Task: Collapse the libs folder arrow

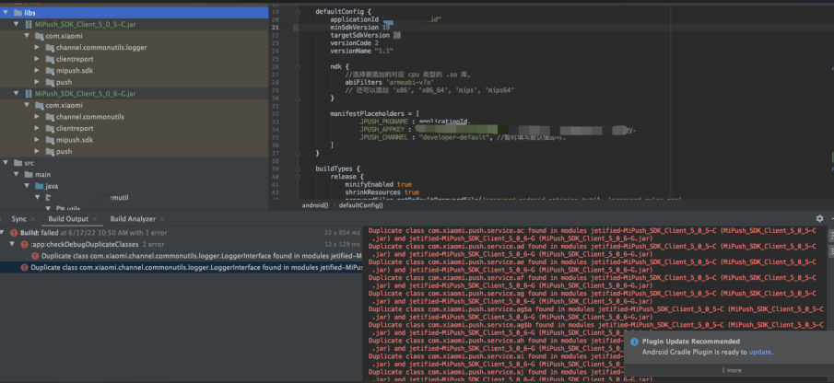Action: click(x=6, y=12)
